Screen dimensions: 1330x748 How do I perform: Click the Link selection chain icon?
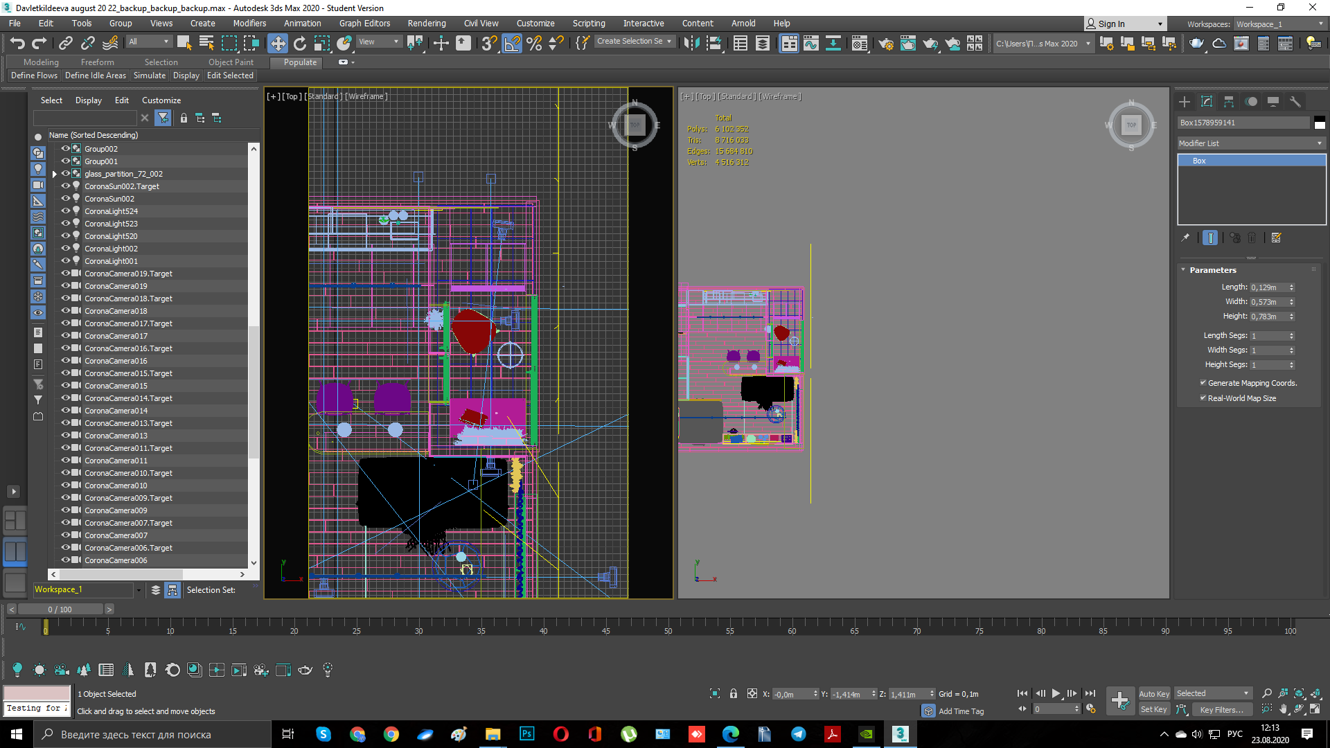click(65, 44)
